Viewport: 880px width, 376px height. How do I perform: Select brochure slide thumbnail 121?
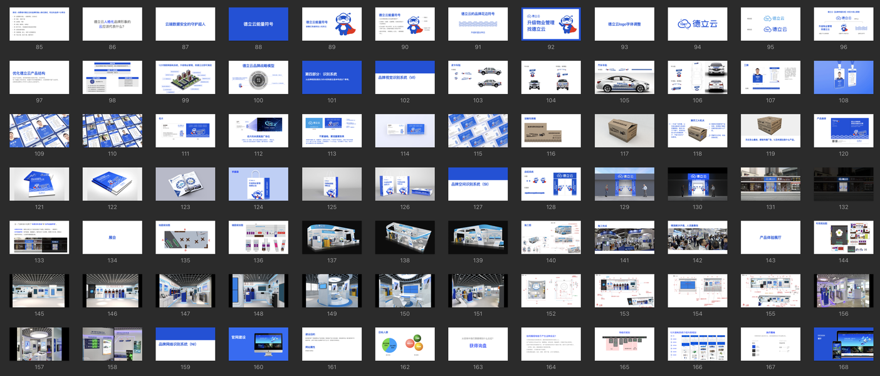[x=39, y=184]
